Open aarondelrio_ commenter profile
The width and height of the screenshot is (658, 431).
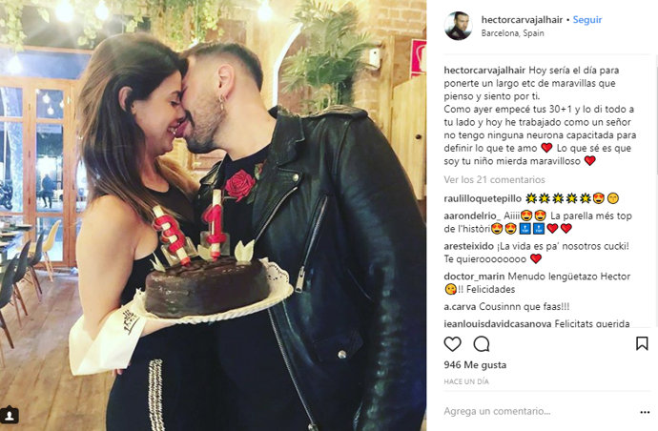pos(472,215)
